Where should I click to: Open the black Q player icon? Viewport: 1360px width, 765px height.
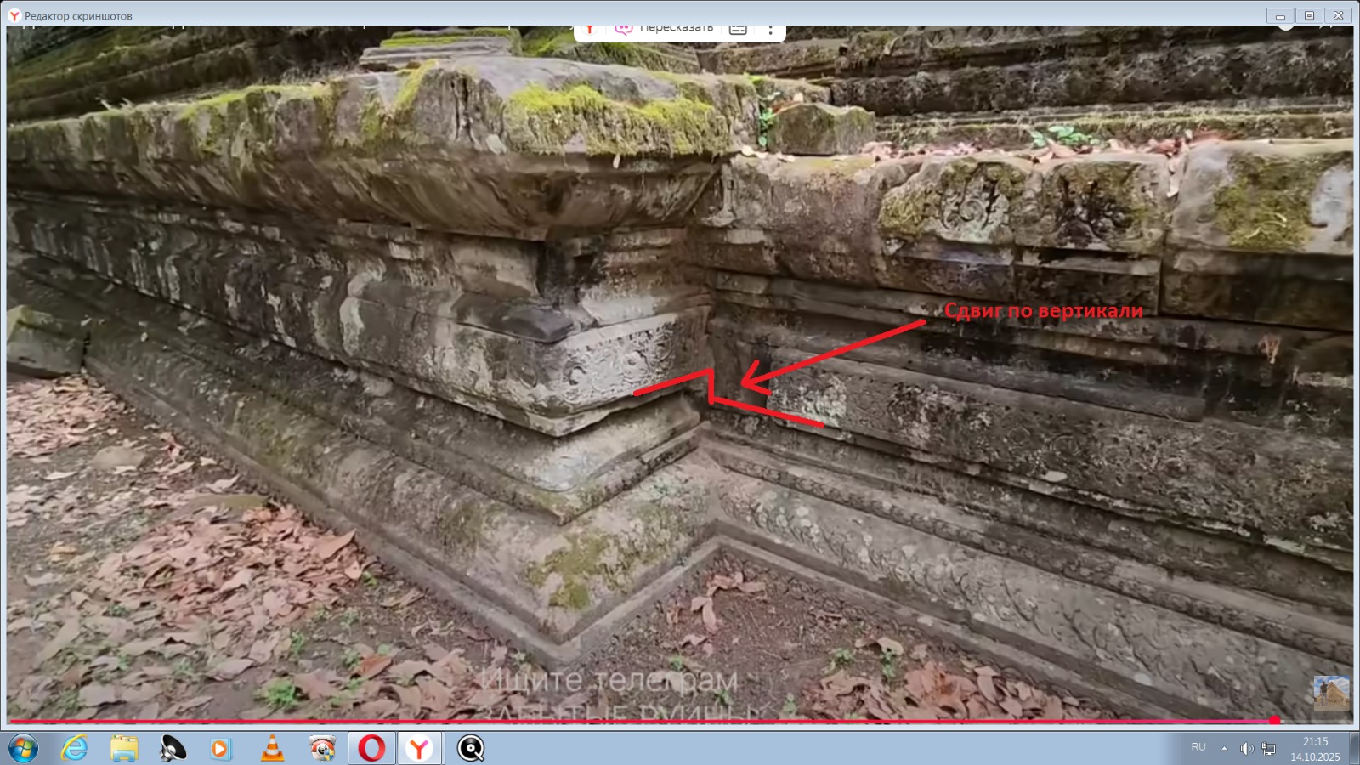coord(471,748)
